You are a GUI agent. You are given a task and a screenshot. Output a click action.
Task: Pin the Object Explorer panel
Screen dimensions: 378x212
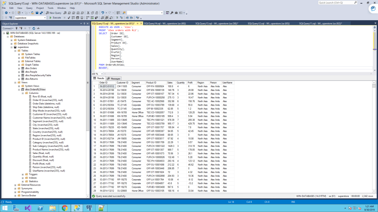pos(84,24)
